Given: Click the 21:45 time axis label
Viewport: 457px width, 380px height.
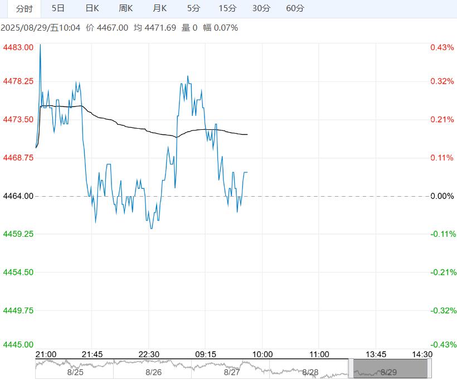Looking at the screenshot, I should 92,354.
